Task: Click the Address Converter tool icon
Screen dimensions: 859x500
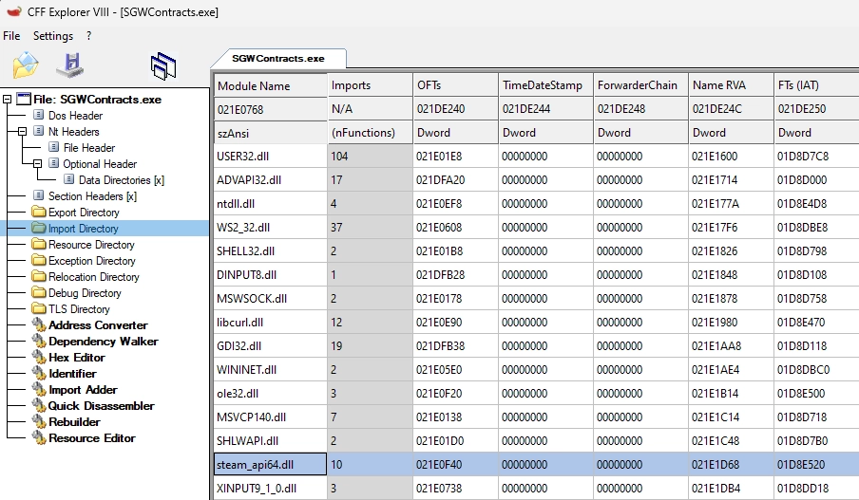Action: [x=39, y=324]
